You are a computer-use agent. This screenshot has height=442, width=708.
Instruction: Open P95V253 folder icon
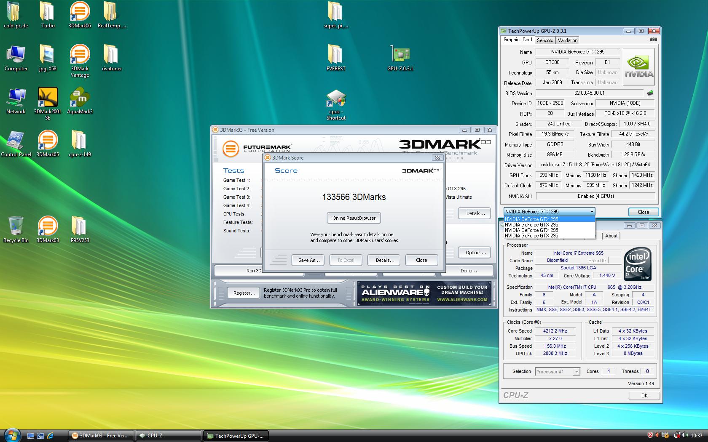[80, 230]
